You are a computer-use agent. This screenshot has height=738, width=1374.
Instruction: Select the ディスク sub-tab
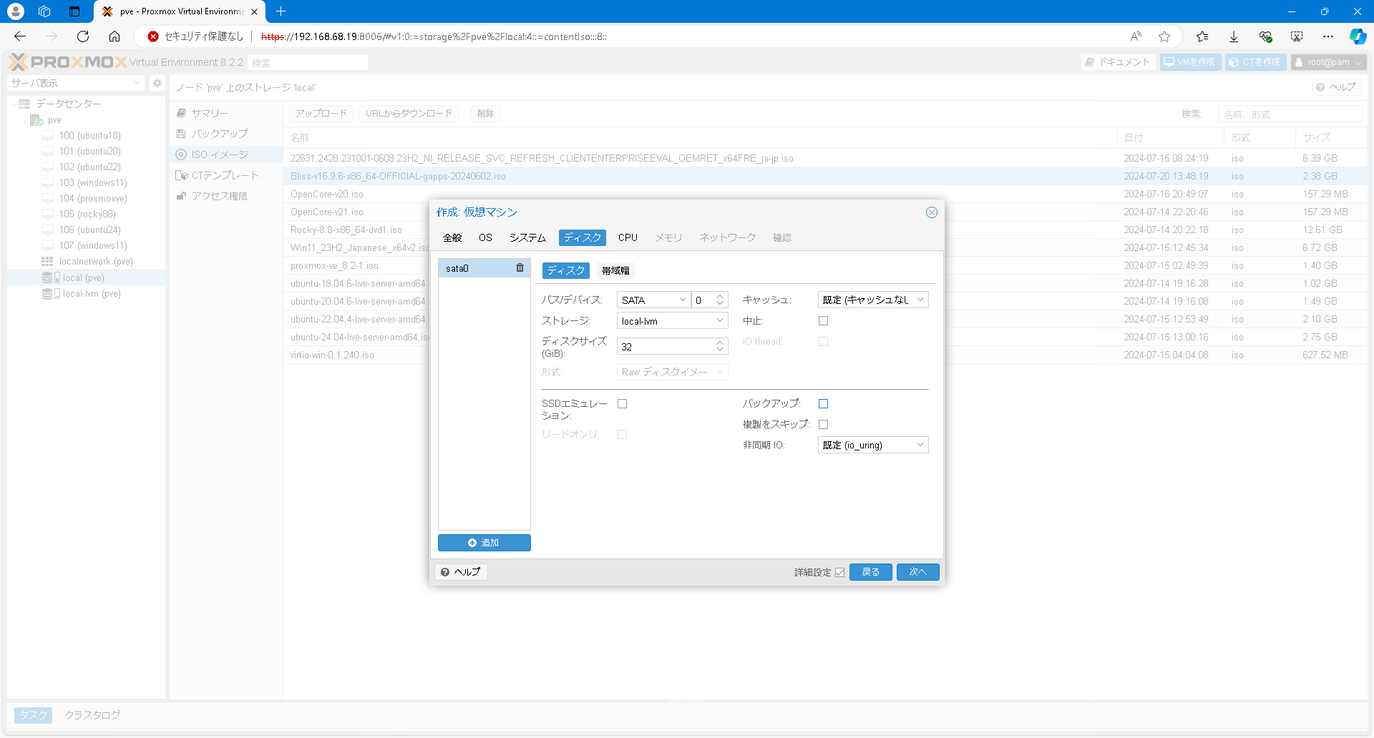click(x=565, y=270)
